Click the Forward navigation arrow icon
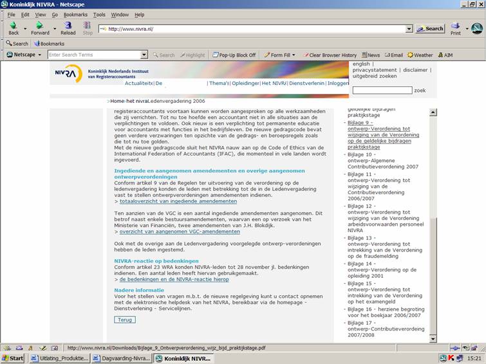Viewport: 486px width, 364px height. point(39,25)
